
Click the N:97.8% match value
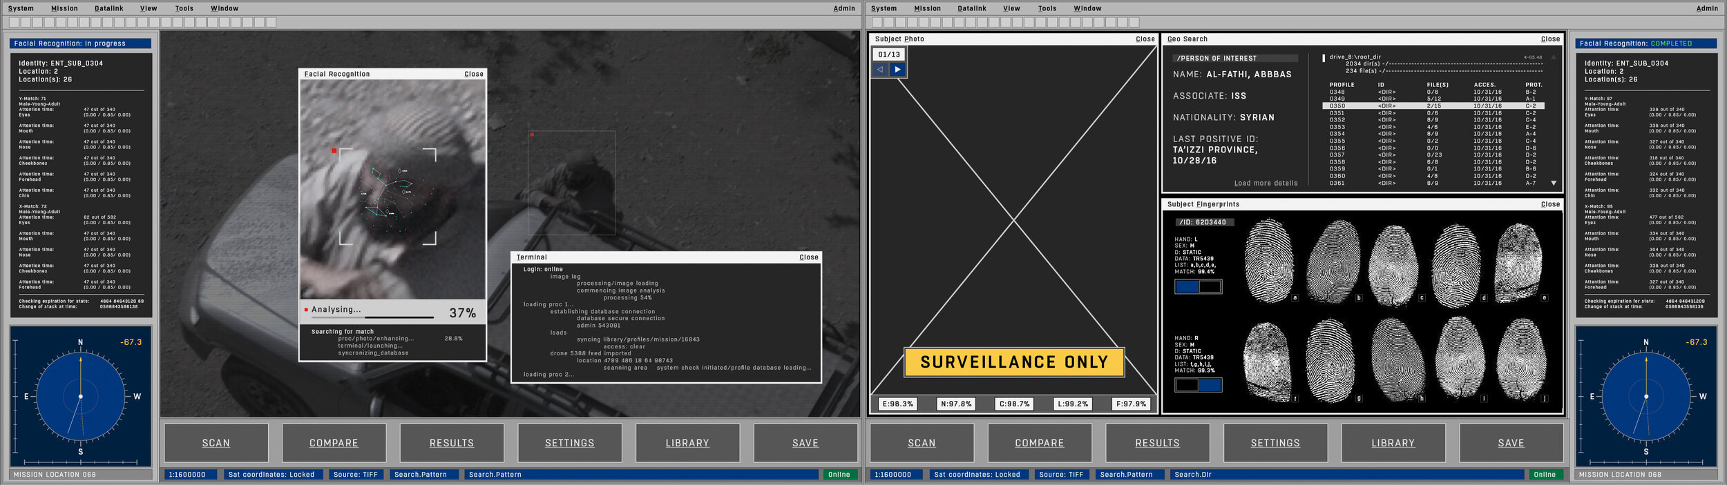click(956, 404)
